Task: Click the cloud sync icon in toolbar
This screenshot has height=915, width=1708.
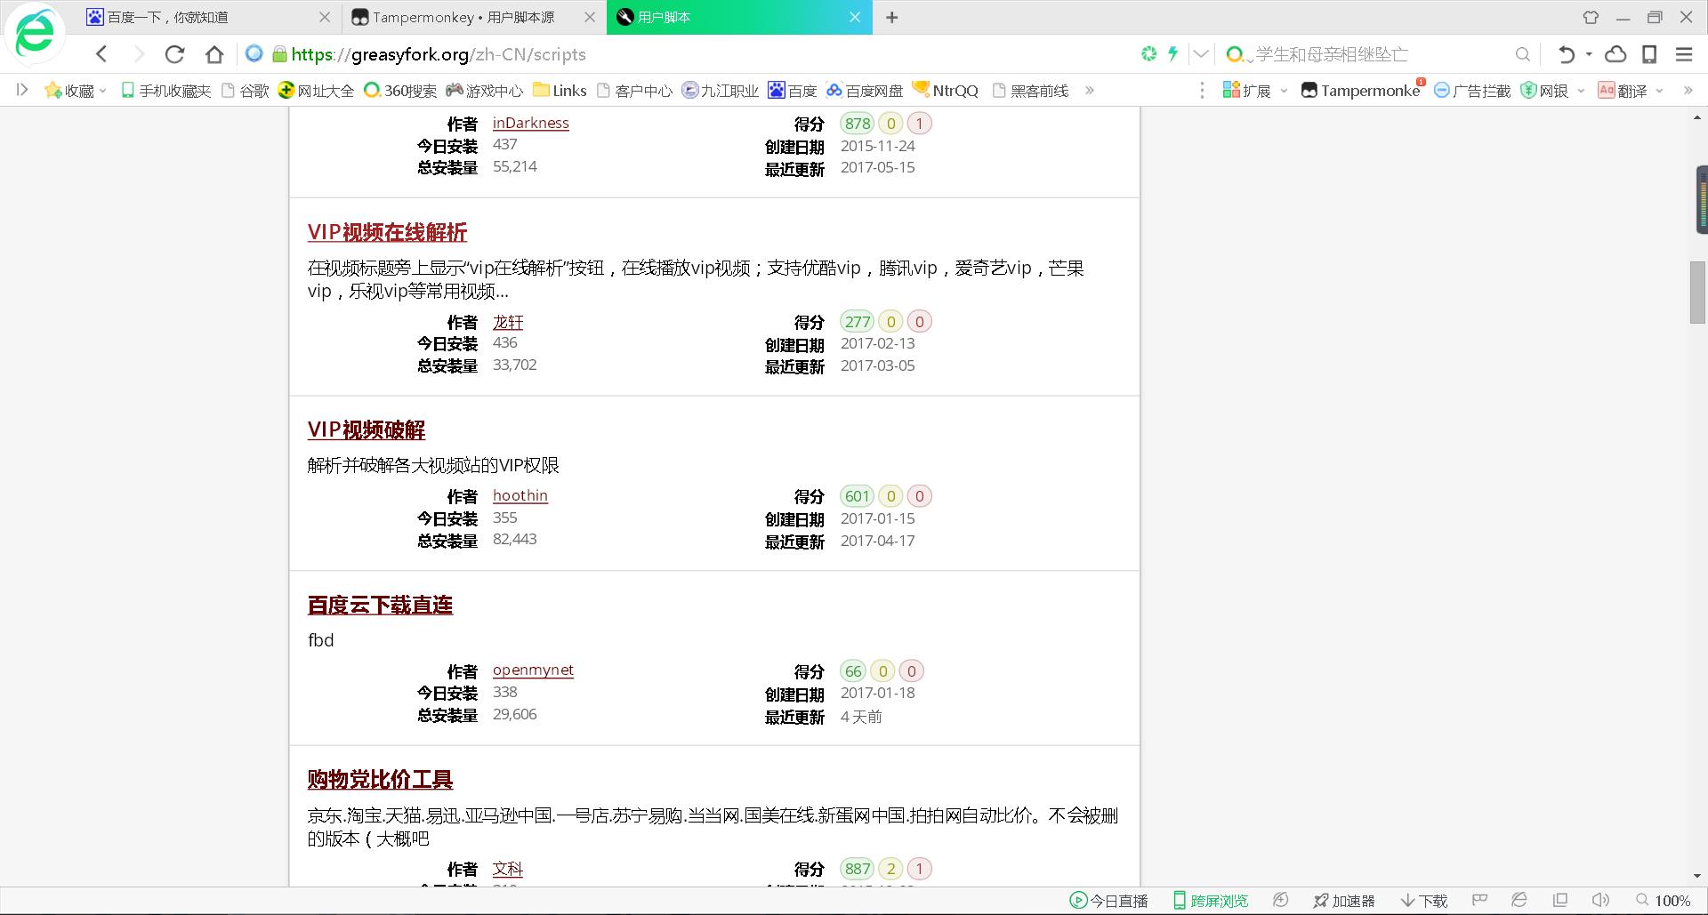Action: click(x=1615, y=54)
